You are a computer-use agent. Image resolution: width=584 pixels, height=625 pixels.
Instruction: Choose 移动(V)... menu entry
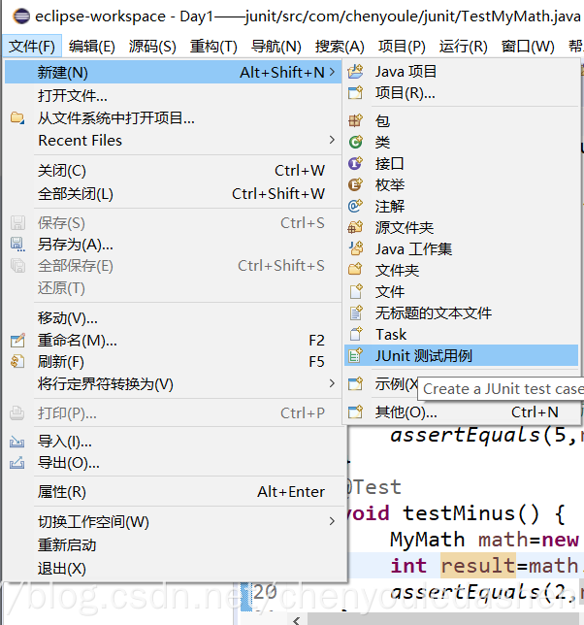pos(174,318)
